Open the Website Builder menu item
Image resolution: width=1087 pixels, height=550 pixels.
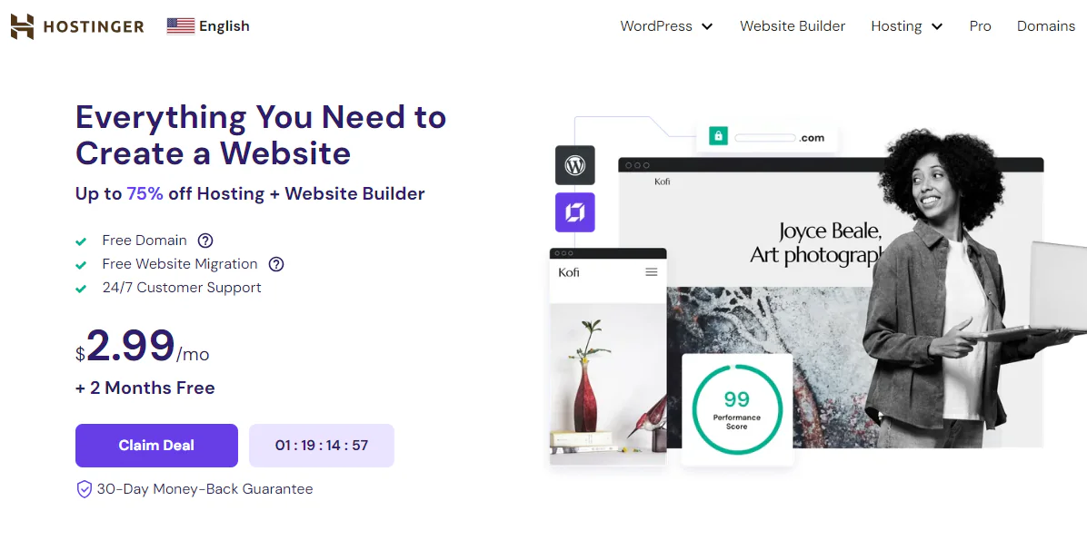pos(793,26)
